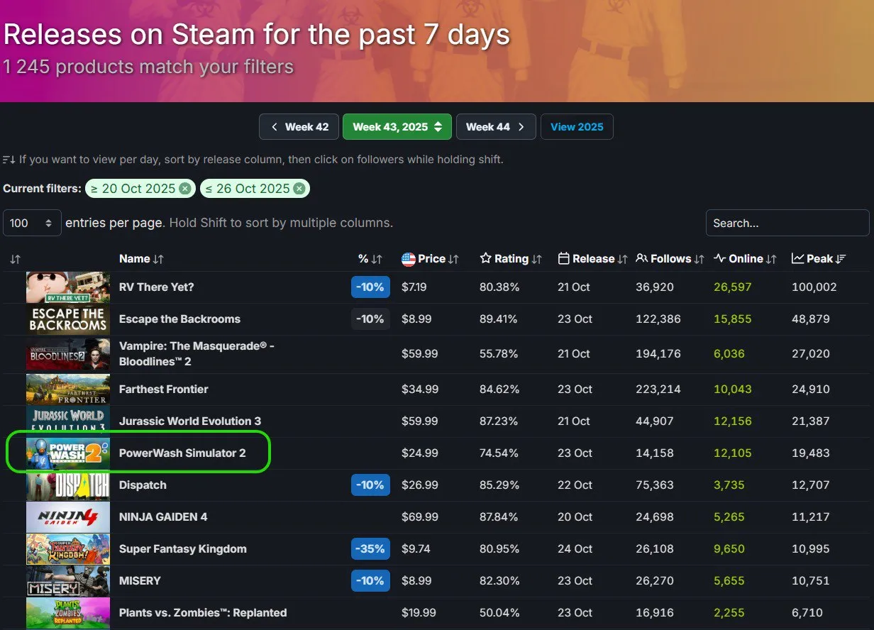This screenshot has width=874, height=630.
Task: Open Farthest Frontier thumbnail
Action: click(x=68, y=389)
